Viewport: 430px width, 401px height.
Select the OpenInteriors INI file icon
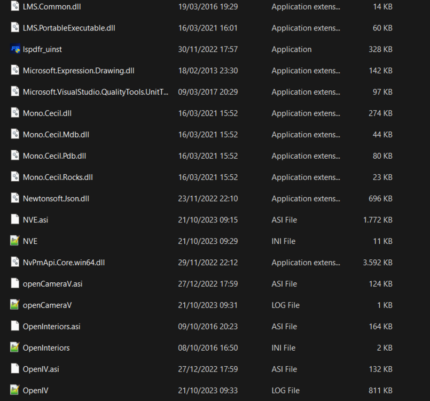(x=15, y=347)
